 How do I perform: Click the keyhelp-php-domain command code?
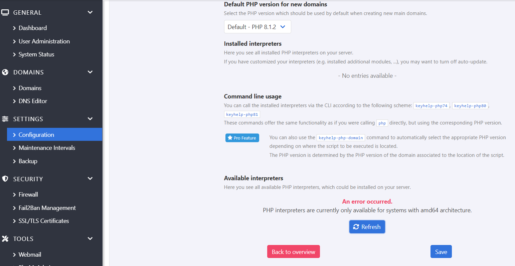tap(341, 138)
